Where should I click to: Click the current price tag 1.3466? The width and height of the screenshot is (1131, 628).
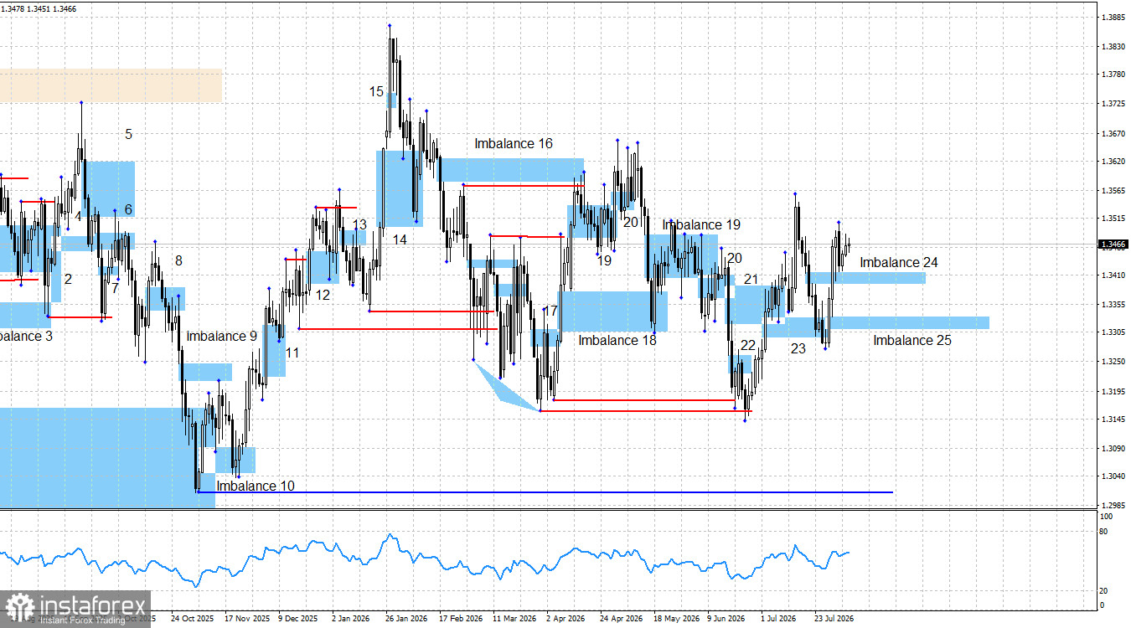pos(1113,245)
